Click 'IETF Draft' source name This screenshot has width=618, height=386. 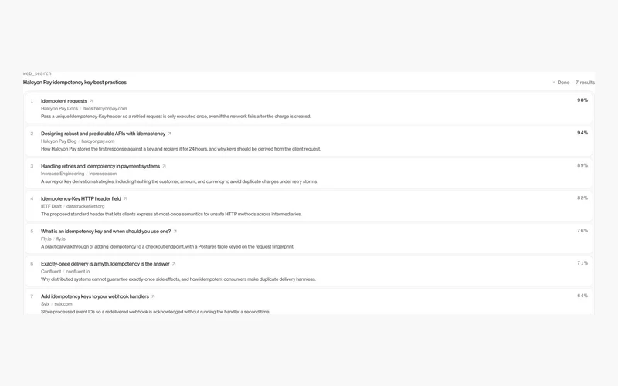[51, 206]
